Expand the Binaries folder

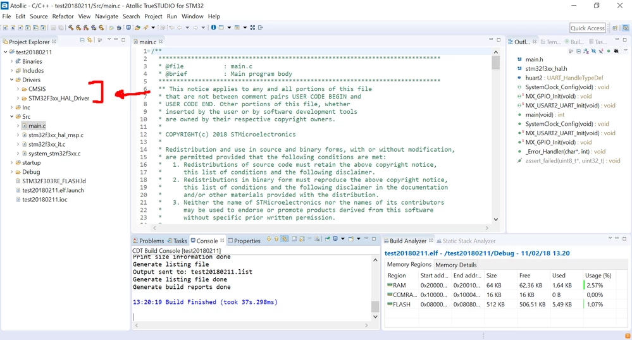[x=11, y=61]
